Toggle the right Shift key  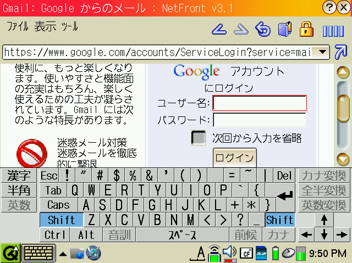[x=280, y=220]
